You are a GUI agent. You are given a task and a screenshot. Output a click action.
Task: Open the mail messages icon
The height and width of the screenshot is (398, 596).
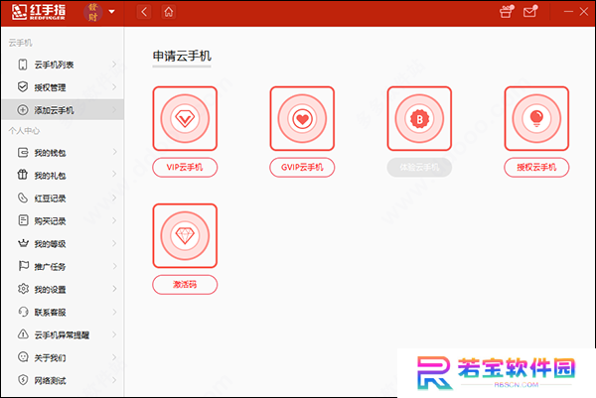coord(529,12)
